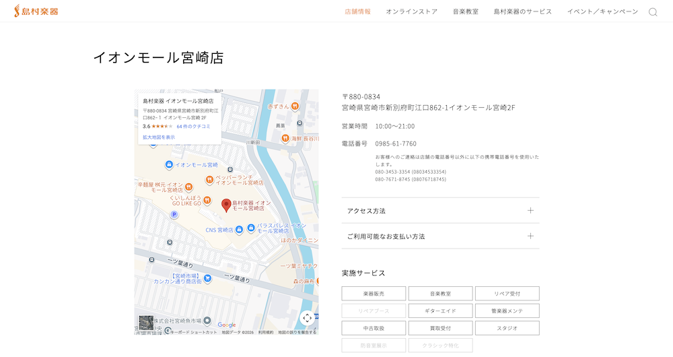This screenshot has width=673, height=357.
Task: Click the Google logo on map
Action: (227, 325)
